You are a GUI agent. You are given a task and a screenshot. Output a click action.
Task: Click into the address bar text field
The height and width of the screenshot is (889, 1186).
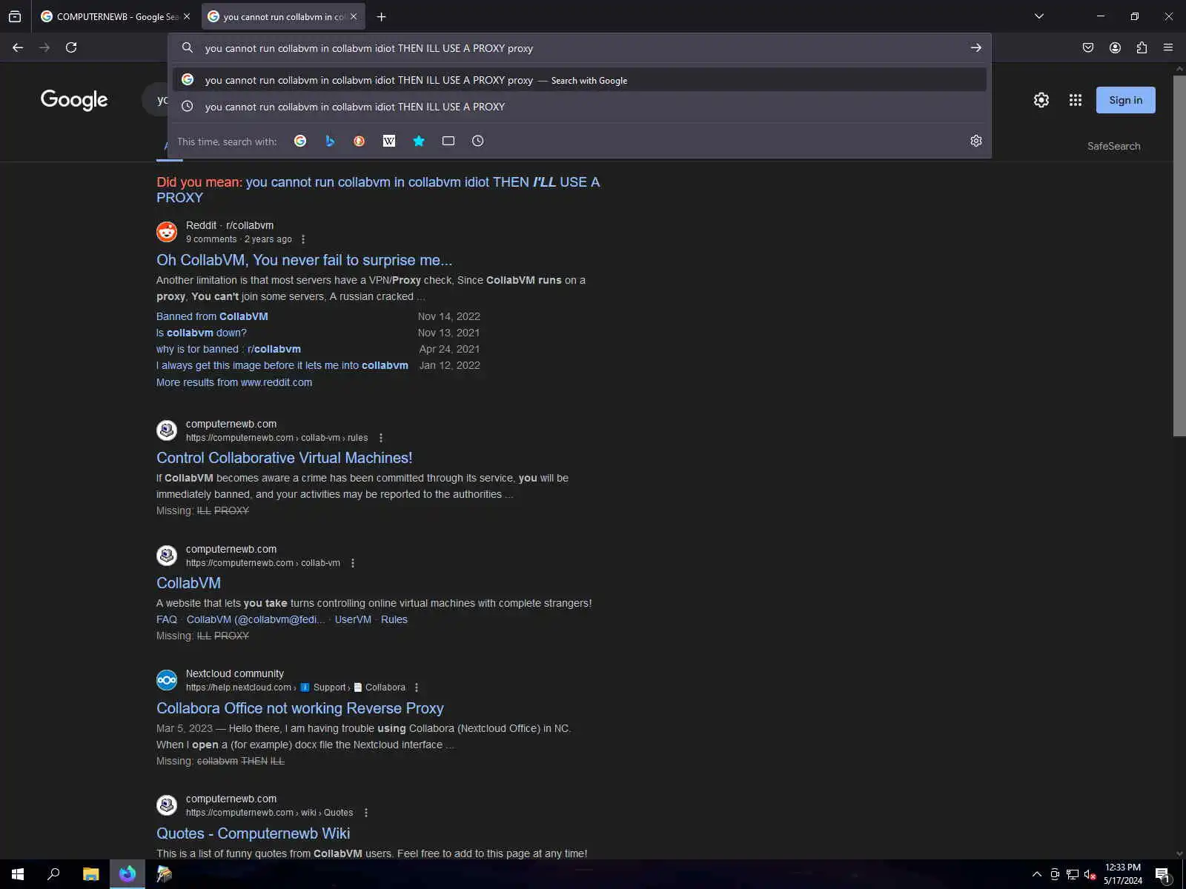pyautogui.click(x=578, y=48)
